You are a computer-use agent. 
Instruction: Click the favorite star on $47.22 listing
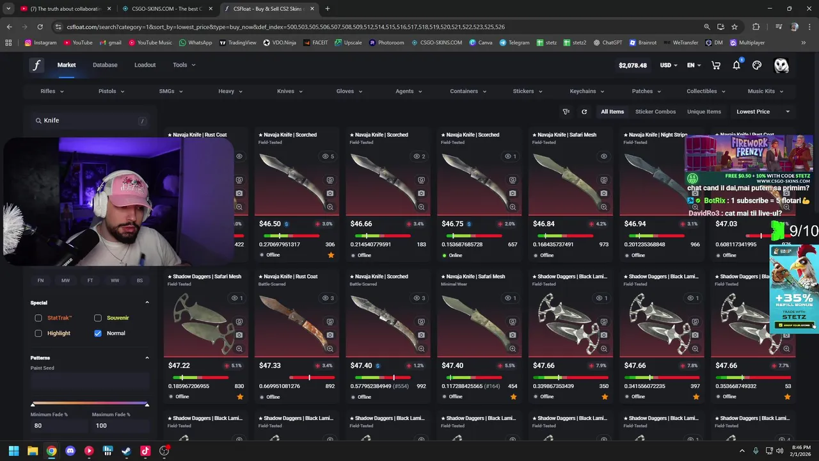tap(240, 397)
